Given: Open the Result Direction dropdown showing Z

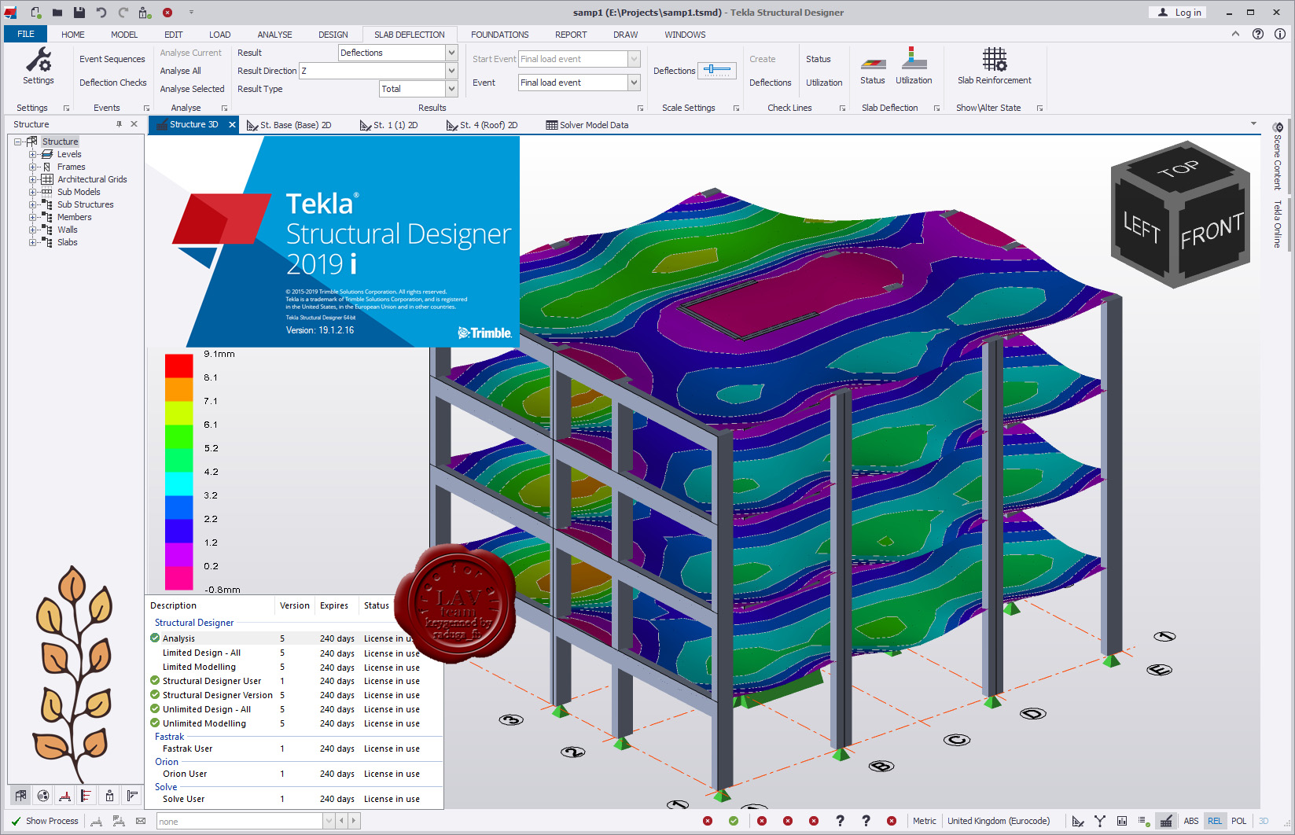Looking at the screenshot, I should [451, 71].
